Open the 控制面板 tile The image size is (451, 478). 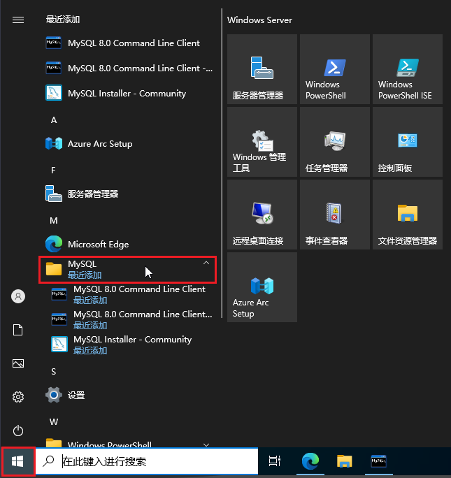click(408, 142)
